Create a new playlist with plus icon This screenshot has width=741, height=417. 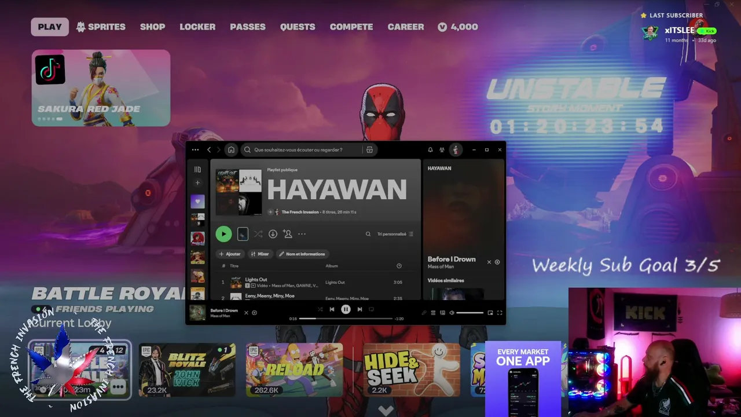(197, 182)
